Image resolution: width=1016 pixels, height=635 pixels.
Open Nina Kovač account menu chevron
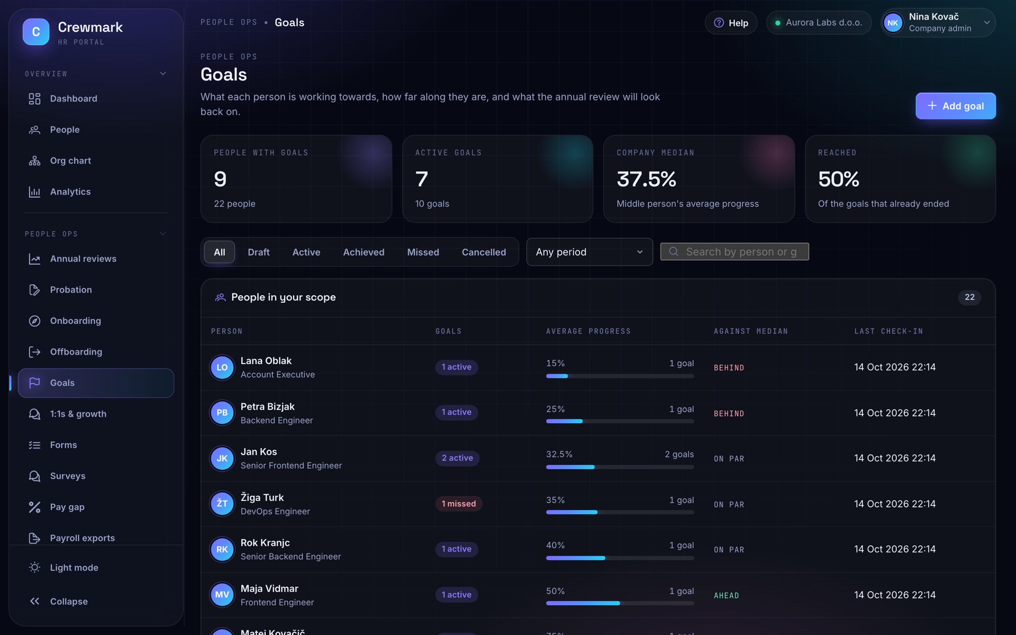click(x=986, y=23)
